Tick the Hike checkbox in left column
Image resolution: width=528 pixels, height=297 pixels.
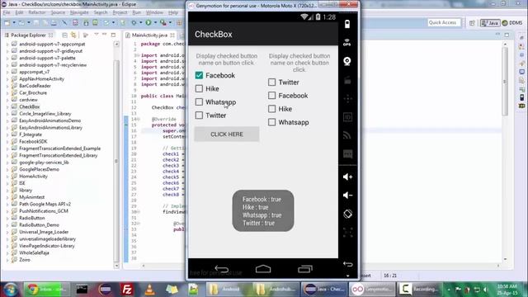(199, 88)
